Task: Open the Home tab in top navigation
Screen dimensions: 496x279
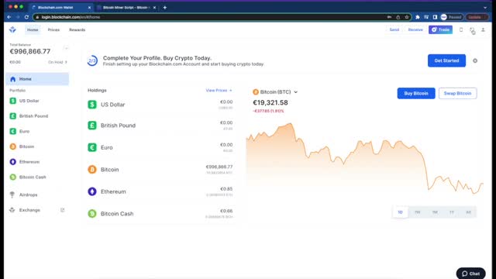Action: [33, 29]
